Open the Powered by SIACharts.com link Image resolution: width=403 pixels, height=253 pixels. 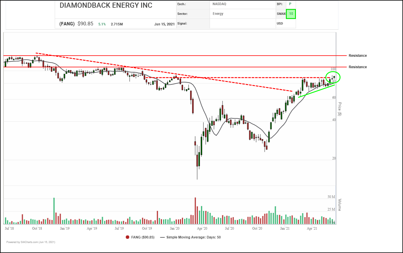(x=31, y=242)
